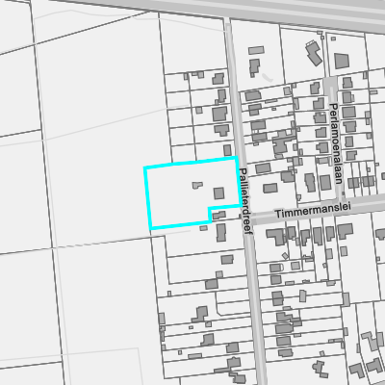Click the northern end of Perlamoenalaan road
Screen dimensions: 385x385
pos(330,83)
